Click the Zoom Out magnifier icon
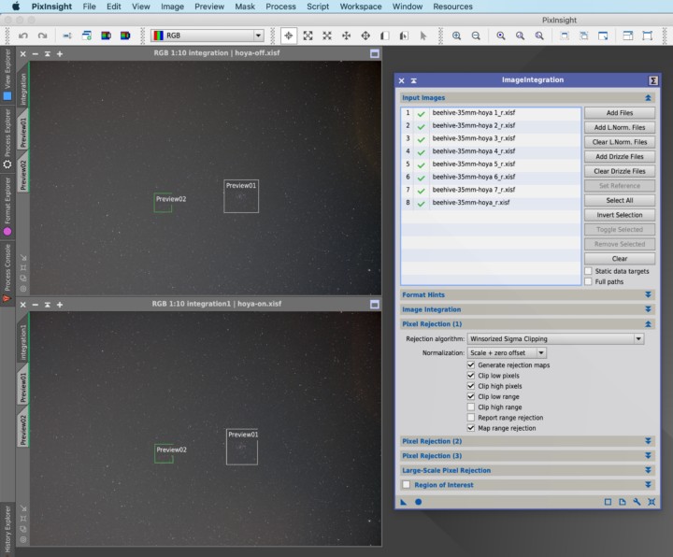 click(476, 36)
